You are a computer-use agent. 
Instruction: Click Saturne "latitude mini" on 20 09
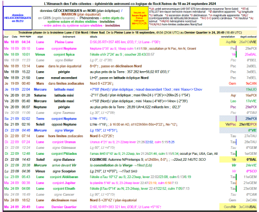pyautogui.click(x=64, y=95)
